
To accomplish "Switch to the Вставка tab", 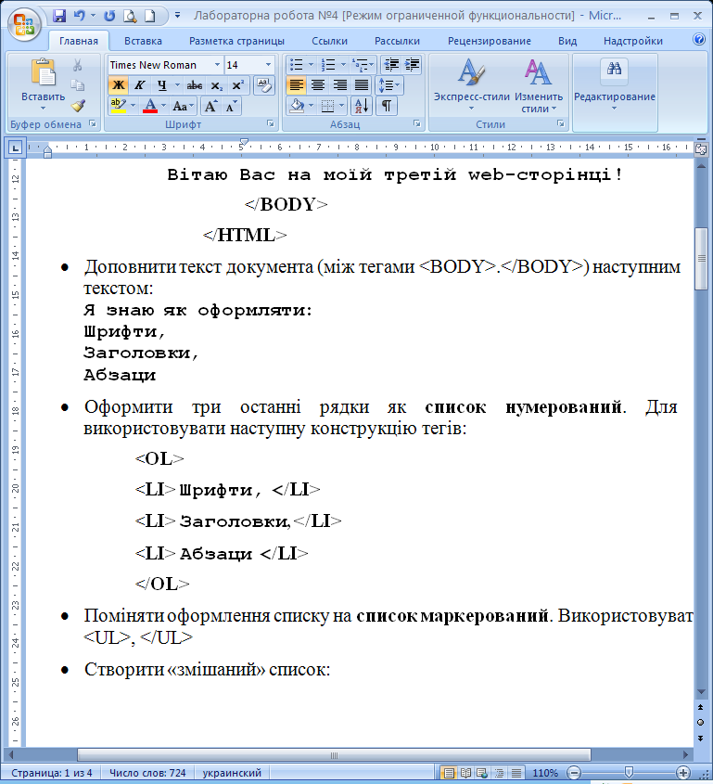I will 143,41.
